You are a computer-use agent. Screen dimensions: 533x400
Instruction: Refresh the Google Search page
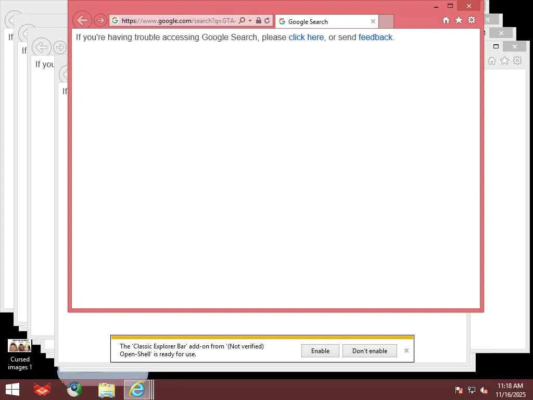[x=267, y=20]
